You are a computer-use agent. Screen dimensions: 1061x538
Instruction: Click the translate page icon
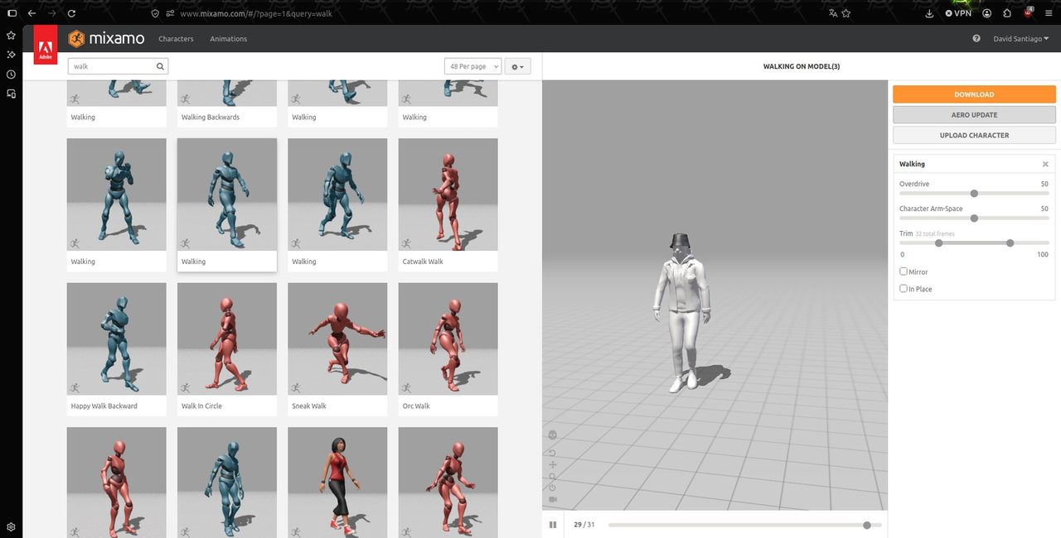click(833, 13)
